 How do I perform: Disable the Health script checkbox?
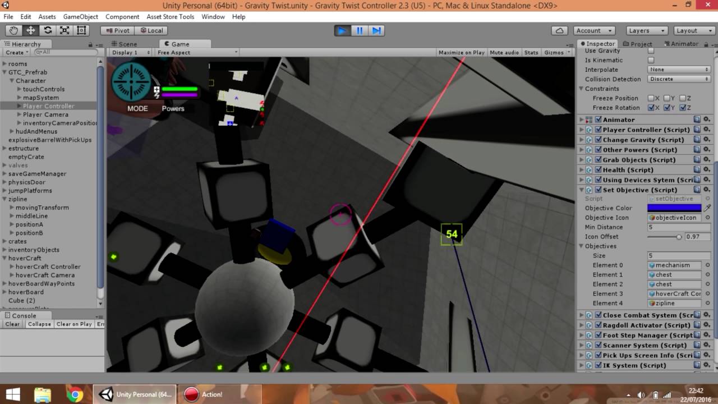coord(598,170)
